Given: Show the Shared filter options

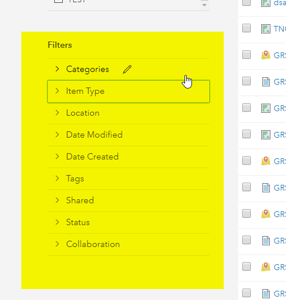Looking at the screenshot, I should coord(129,200).
